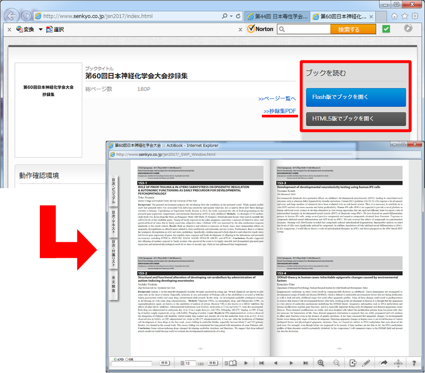Screen dimensions: 425x373
Task: Open help with the question mark icon
Action: point(414,363)
